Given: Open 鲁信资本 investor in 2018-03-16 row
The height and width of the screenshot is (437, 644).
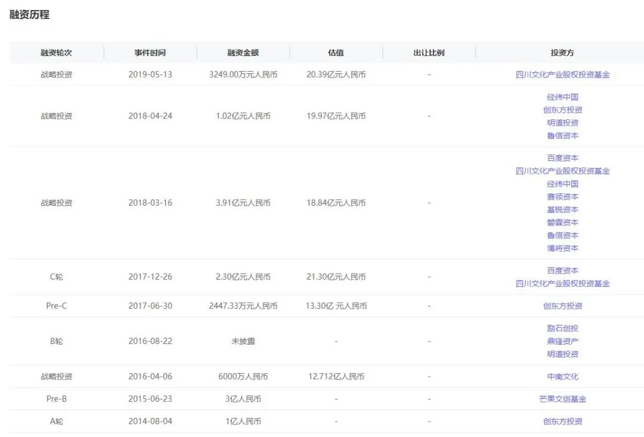Looking at the screenshot, I should click(x=562, y=235).
